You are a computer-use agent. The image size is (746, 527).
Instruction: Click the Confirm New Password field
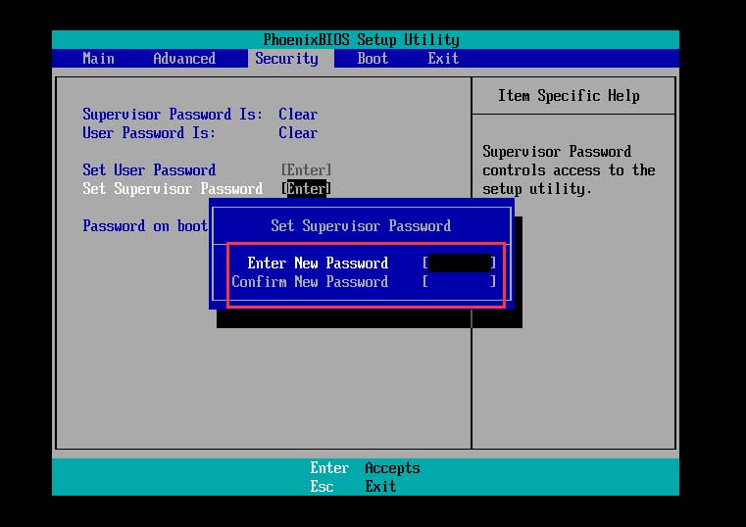pos(459,282)
